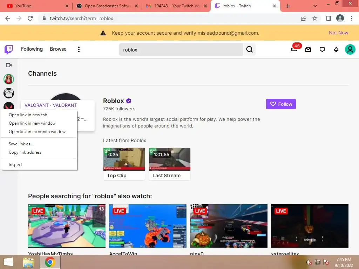Open the Browse link
This screenshot has height=269, width=359.
pos(58,49)
